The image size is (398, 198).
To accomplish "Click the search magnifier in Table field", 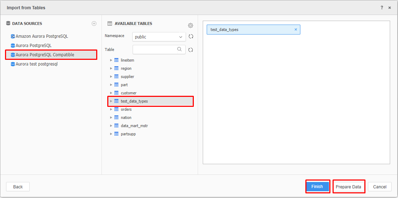I will point(180,49).
